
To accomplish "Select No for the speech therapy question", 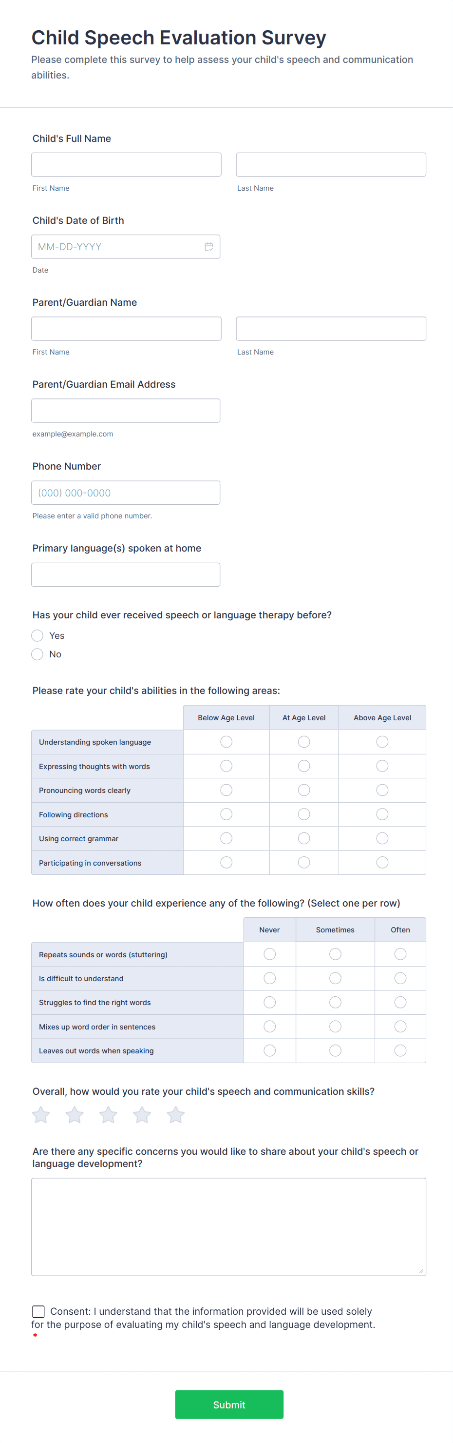I will [x=37, y=654].
